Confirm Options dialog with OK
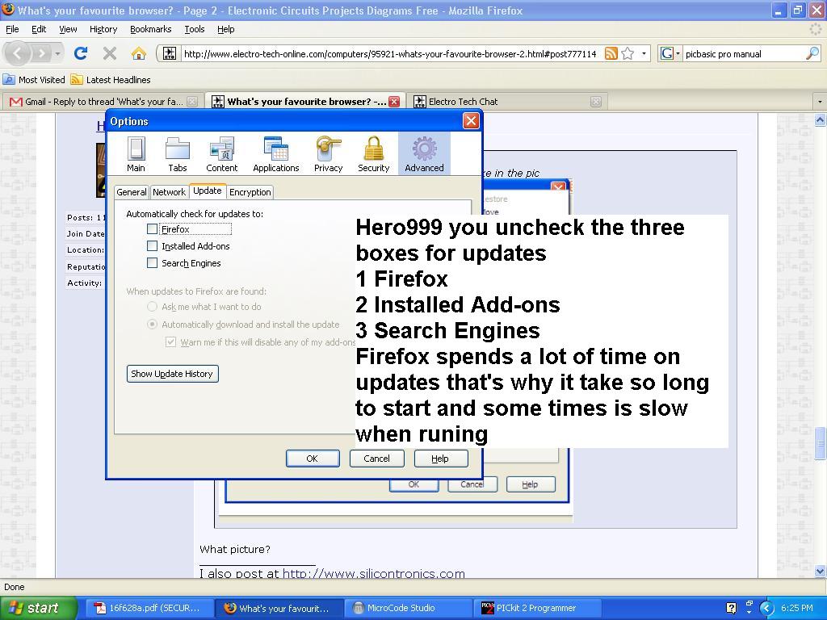The height and width of the screenshot is (620, 827). [313, 459]
